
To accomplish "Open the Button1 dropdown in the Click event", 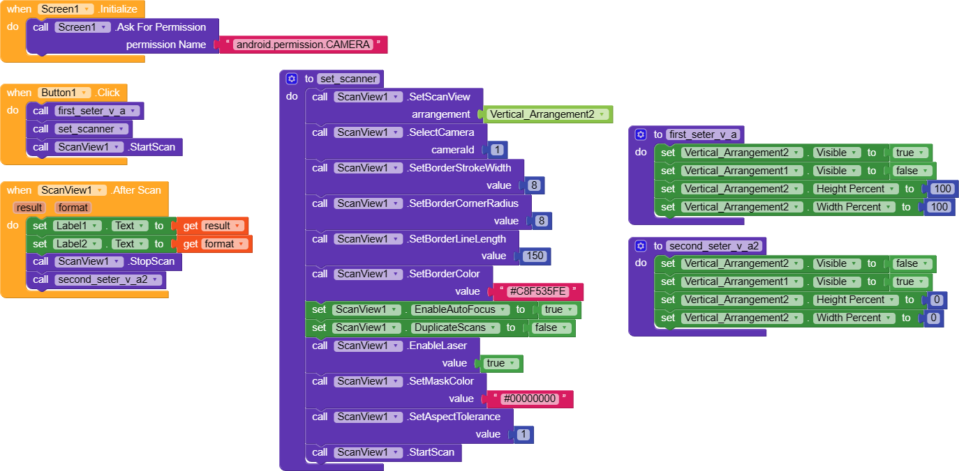I will pyautogui.click(x=65, y=93).
